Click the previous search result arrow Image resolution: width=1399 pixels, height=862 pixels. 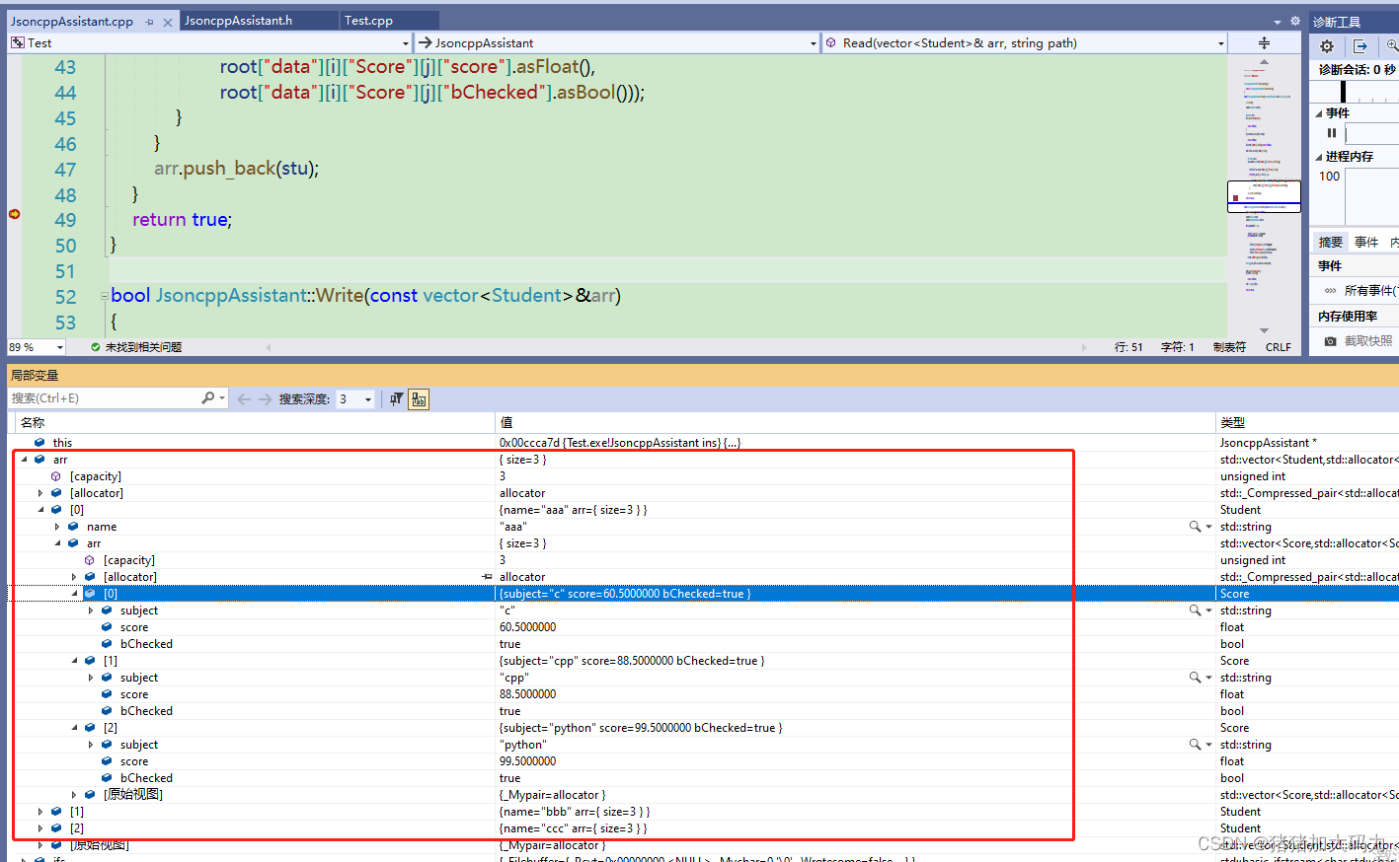point(244,399)
